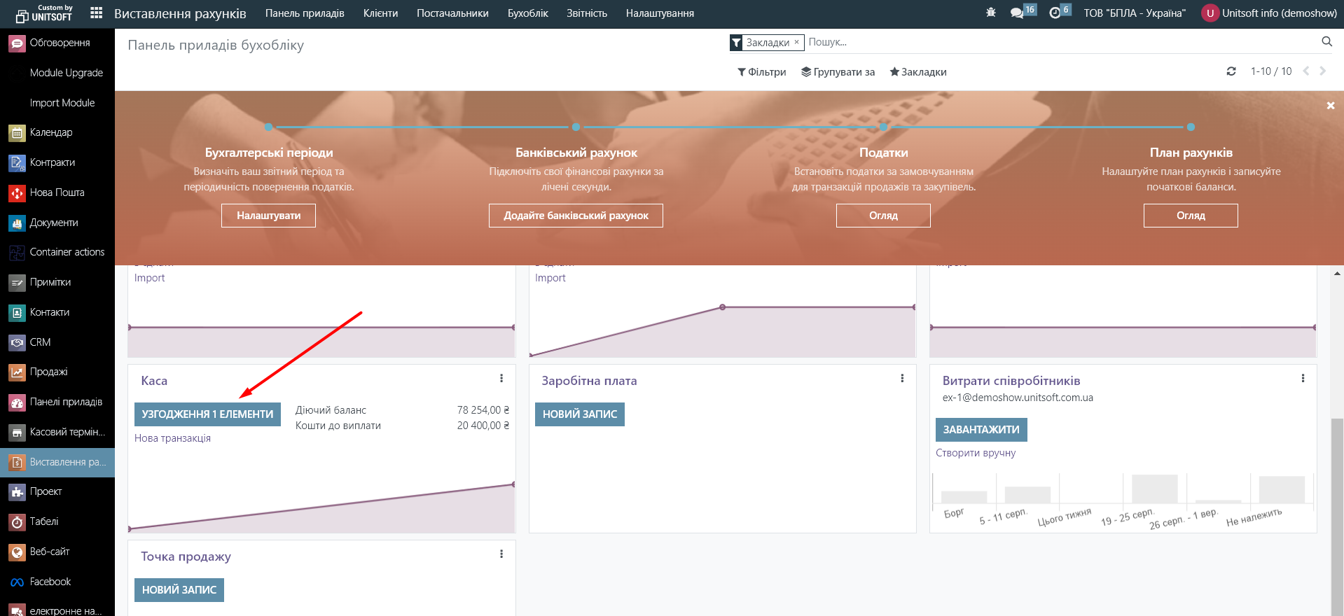Open the activities clock icon

pyautogui.click(x=1055, y=13)
